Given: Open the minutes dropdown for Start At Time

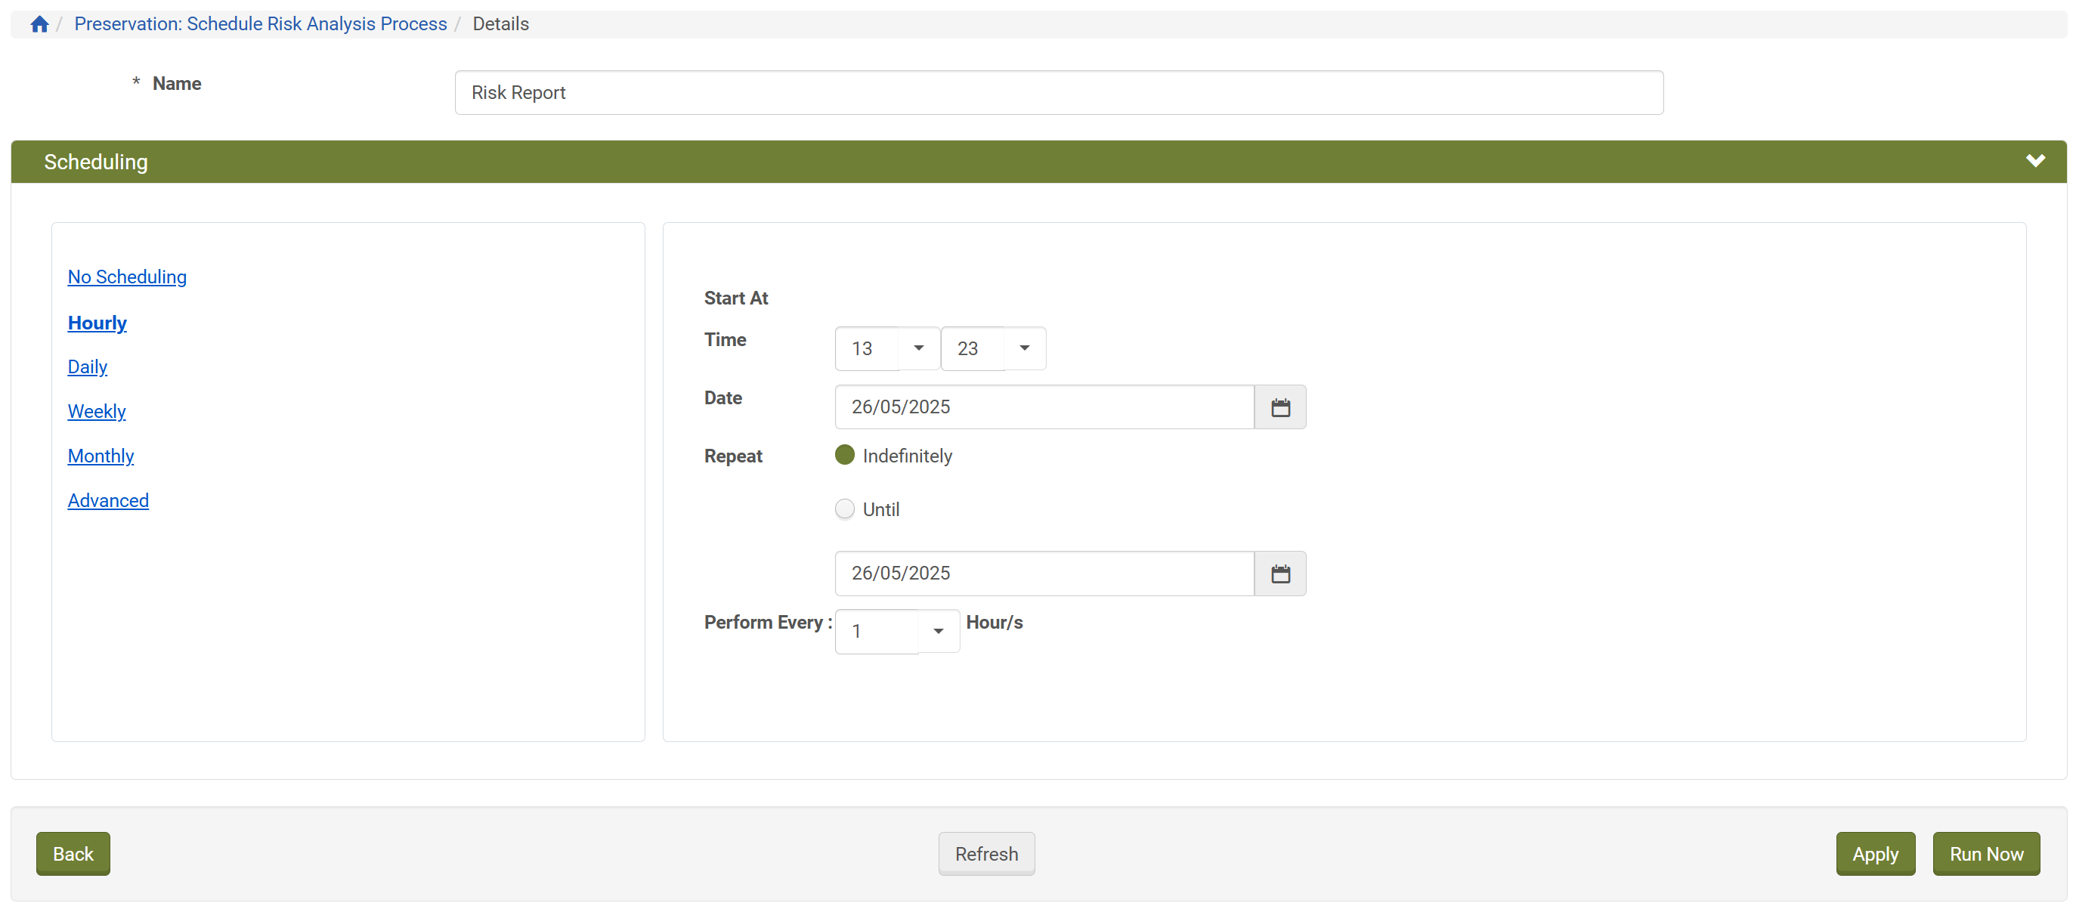Looking at the screenshot, I should coord(1023,348).
